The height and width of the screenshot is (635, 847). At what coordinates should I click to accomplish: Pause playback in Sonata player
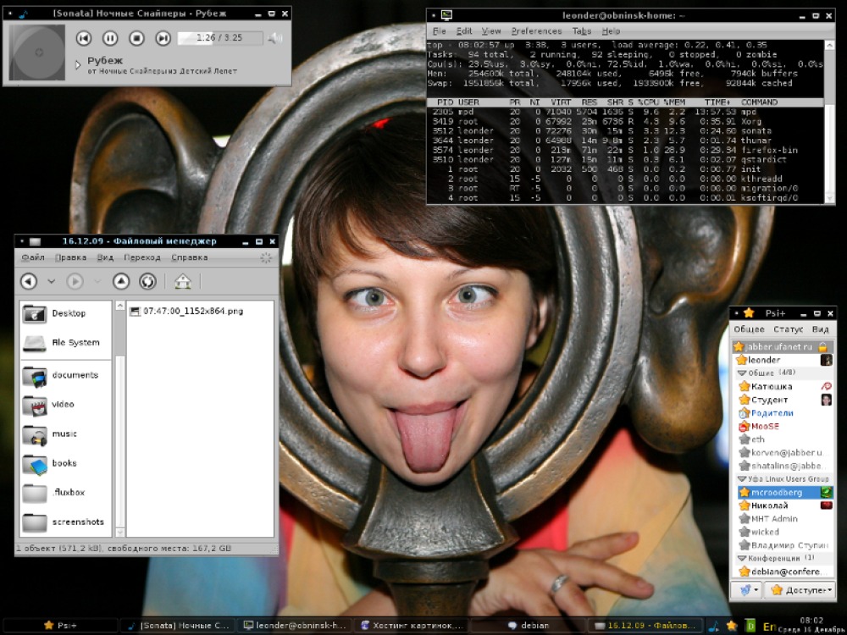tap(109, 38)
